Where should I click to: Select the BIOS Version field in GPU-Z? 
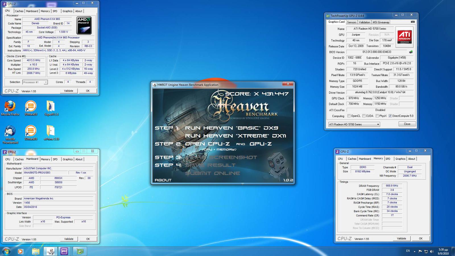(x=377, y=52)
